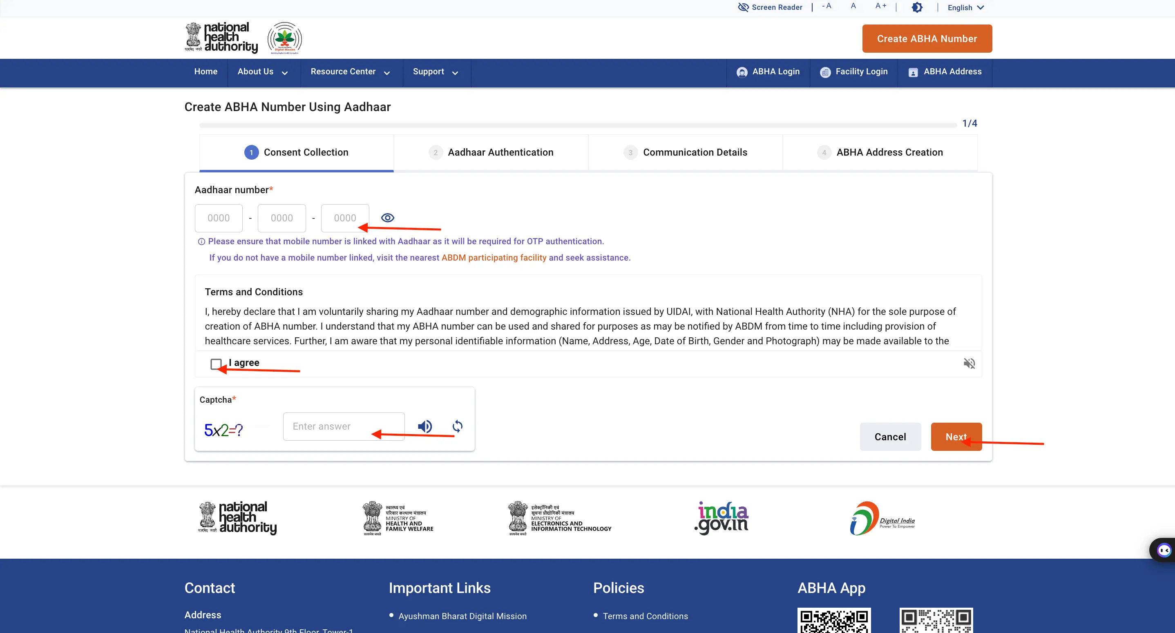Expand the Resource Center menu
Screen dimensions: 1175x633
[350, 71]
